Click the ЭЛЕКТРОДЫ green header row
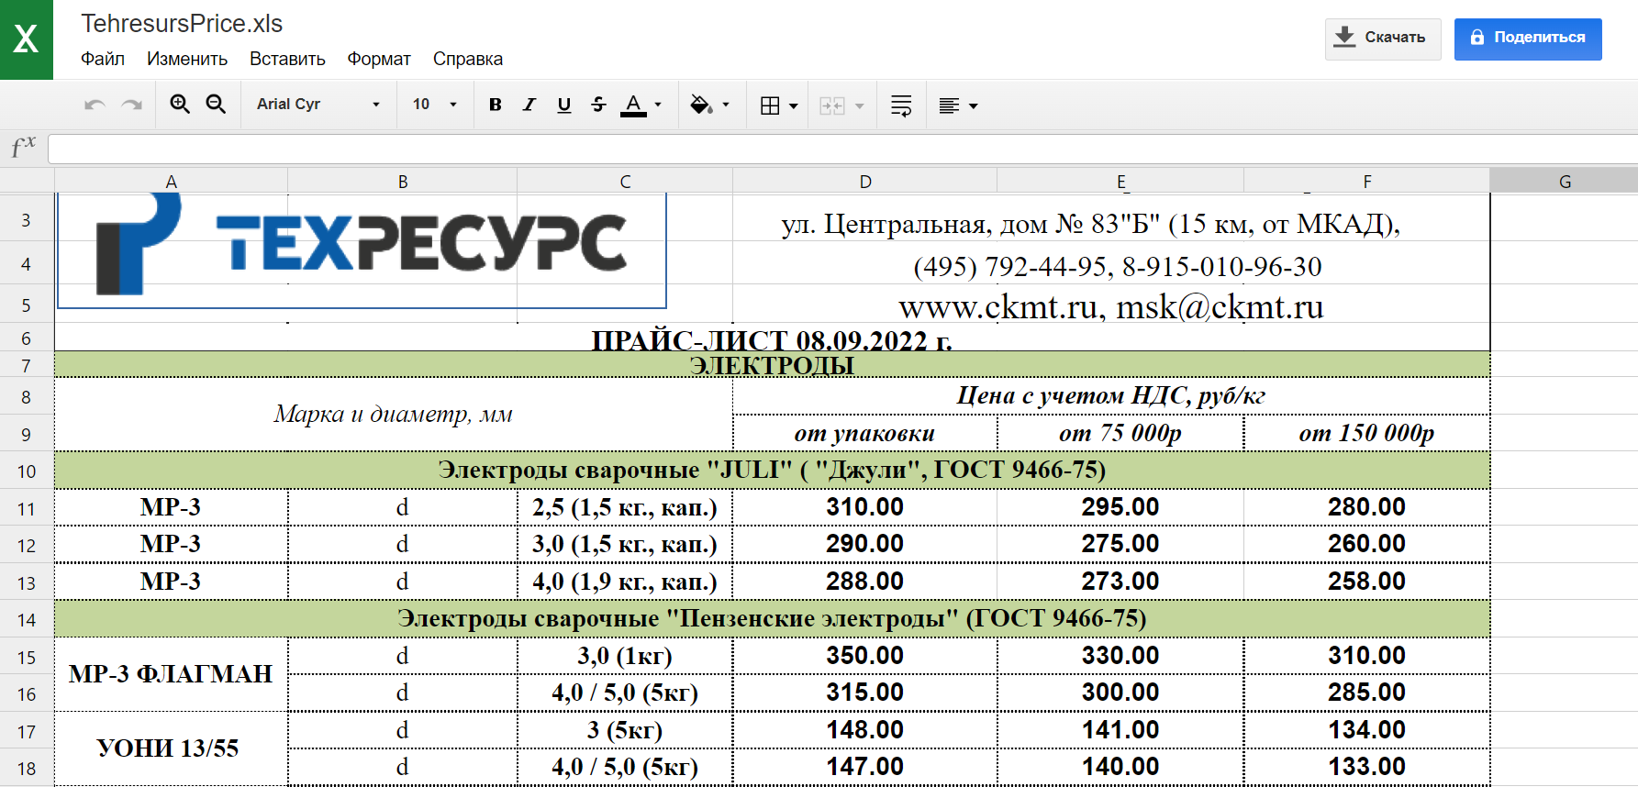 click(772, 364)
